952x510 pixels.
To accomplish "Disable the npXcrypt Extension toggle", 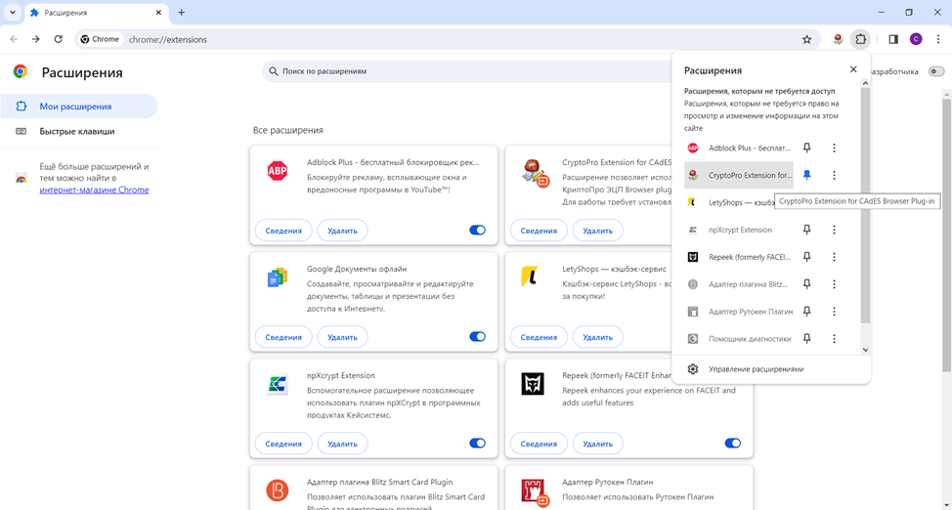I will pyautogui.click(x=477, y=444).
